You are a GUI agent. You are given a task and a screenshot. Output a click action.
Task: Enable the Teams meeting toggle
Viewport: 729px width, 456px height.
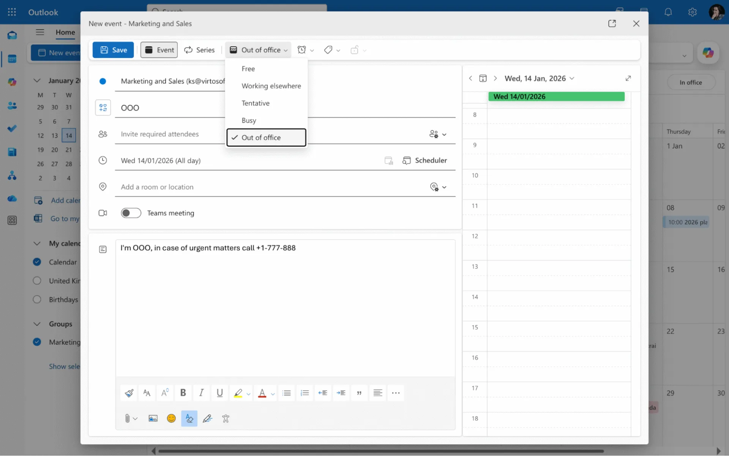click(131, 213)
